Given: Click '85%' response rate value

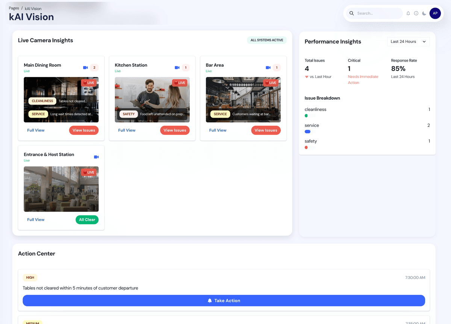Looking at the screenshot, I should point(398,69).
